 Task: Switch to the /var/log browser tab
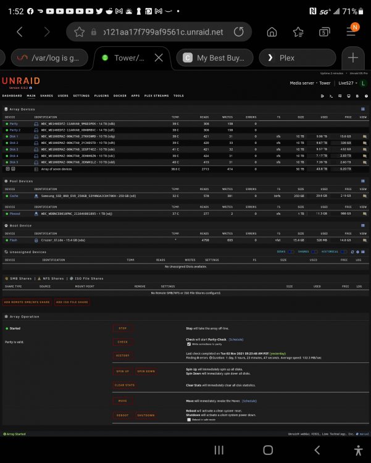[x=49, y=58]
